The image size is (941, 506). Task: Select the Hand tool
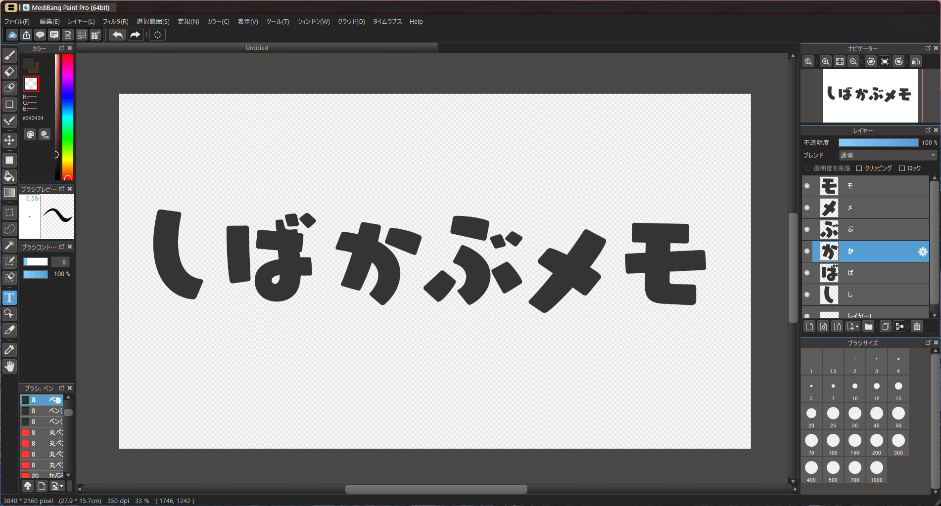pyautogui.click(x=9, y=366)
